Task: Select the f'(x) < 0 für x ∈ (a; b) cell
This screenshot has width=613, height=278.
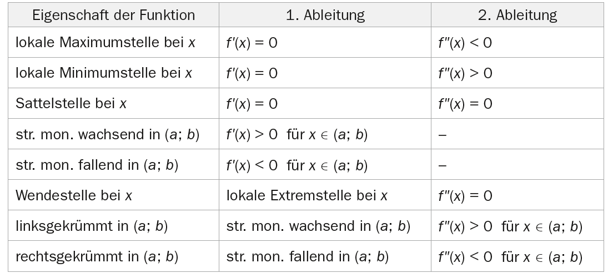Action: [297, 165]
